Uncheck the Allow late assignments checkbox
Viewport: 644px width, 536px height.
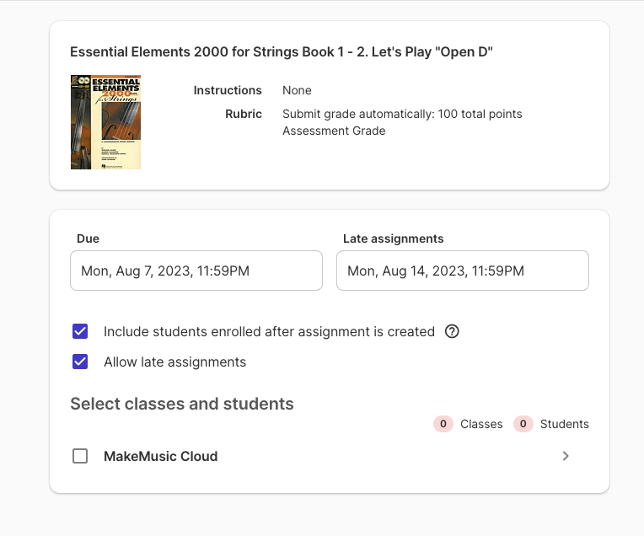[80, 362]
